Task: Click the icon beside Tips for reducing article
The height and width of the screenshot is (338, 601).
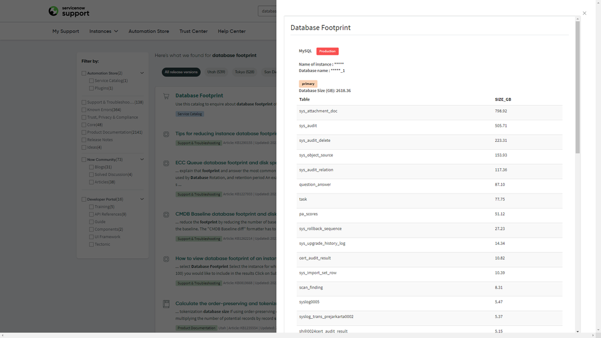Action: (x=166, y=134)
